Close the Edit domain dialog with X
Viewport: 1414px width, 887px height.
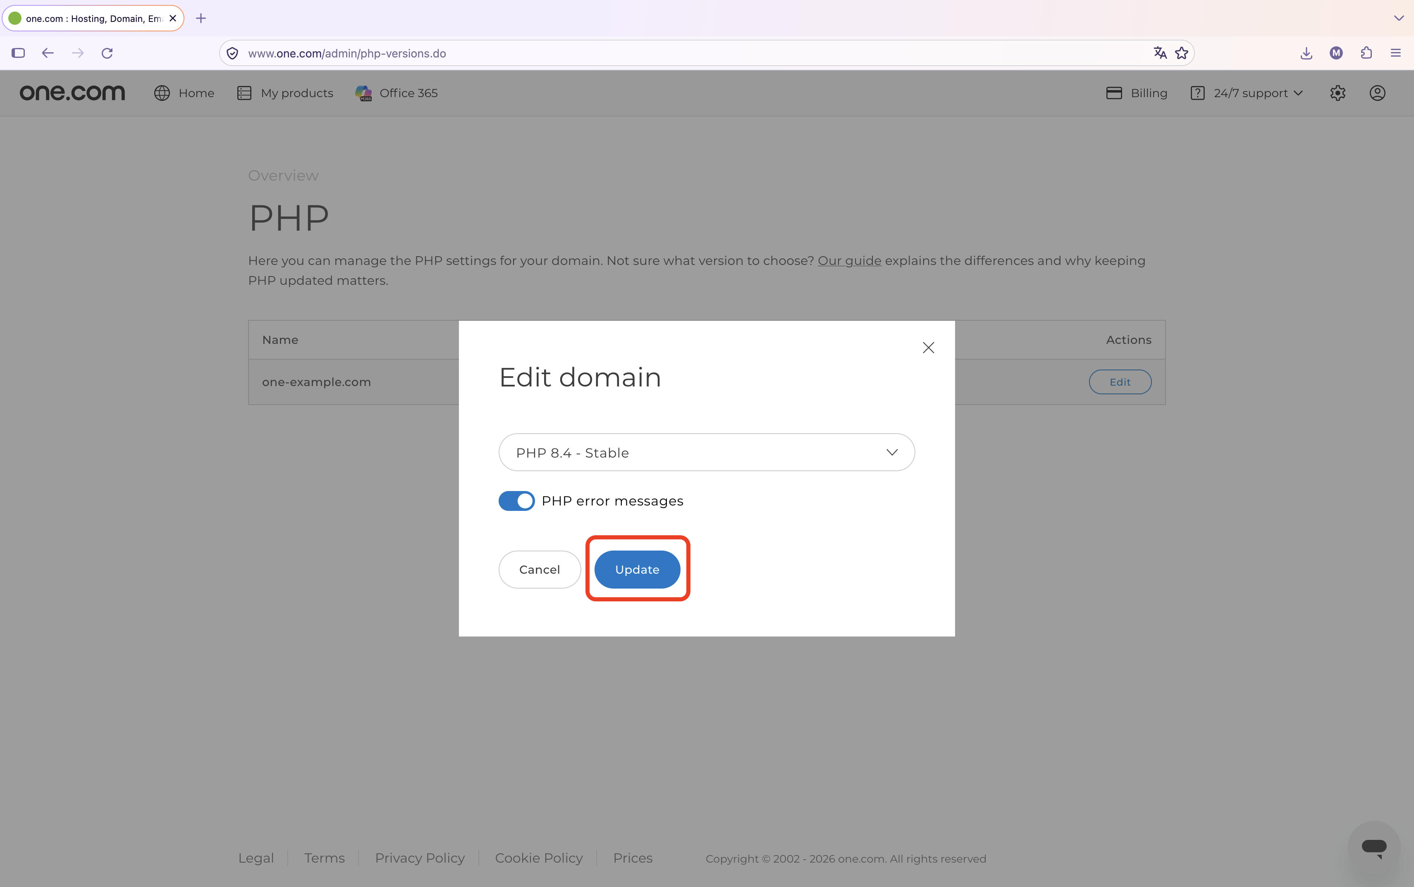[928, 348]
